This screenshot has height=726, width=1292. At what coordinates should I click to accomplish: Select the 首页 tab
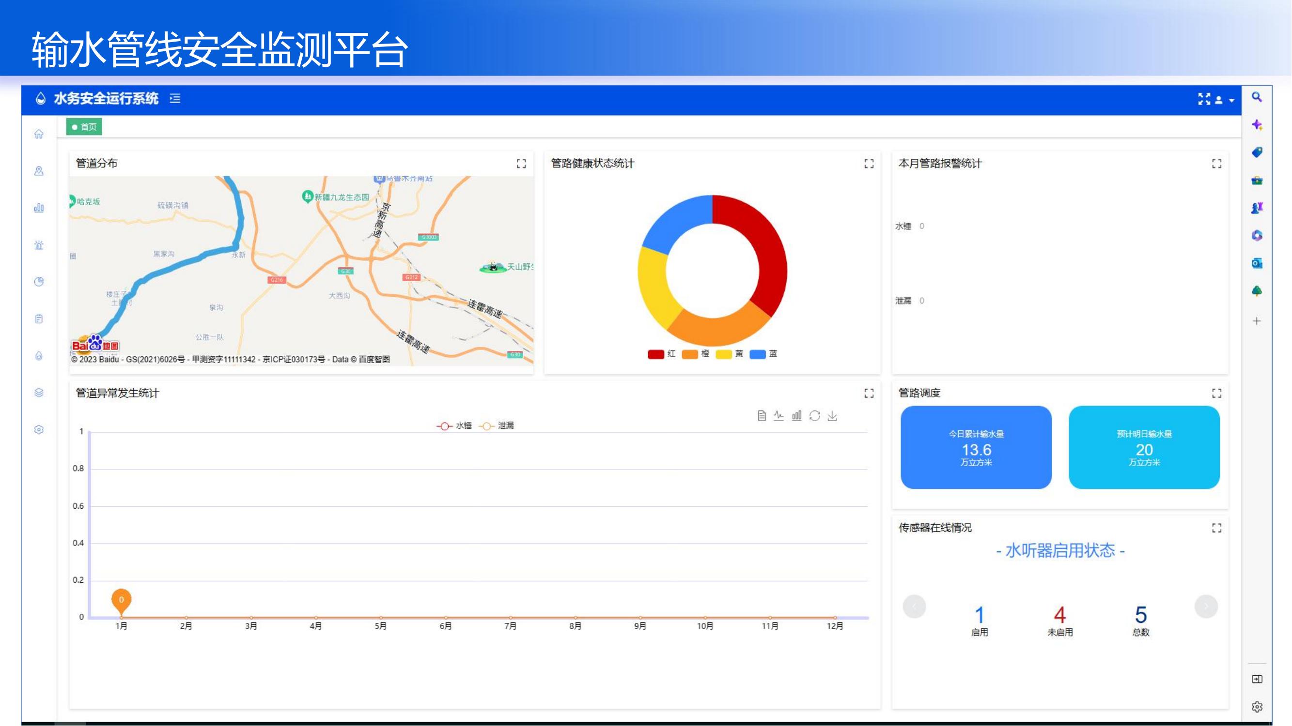pos(84,127)
